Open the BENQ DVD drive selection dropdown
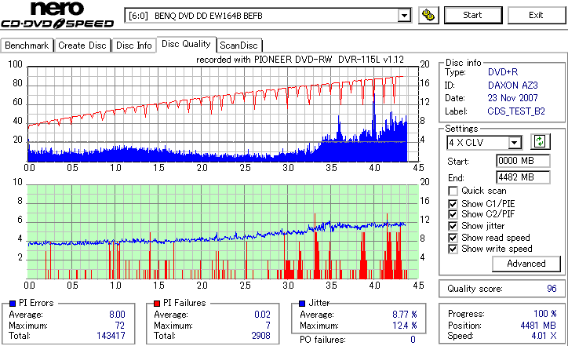 [404, 16]
